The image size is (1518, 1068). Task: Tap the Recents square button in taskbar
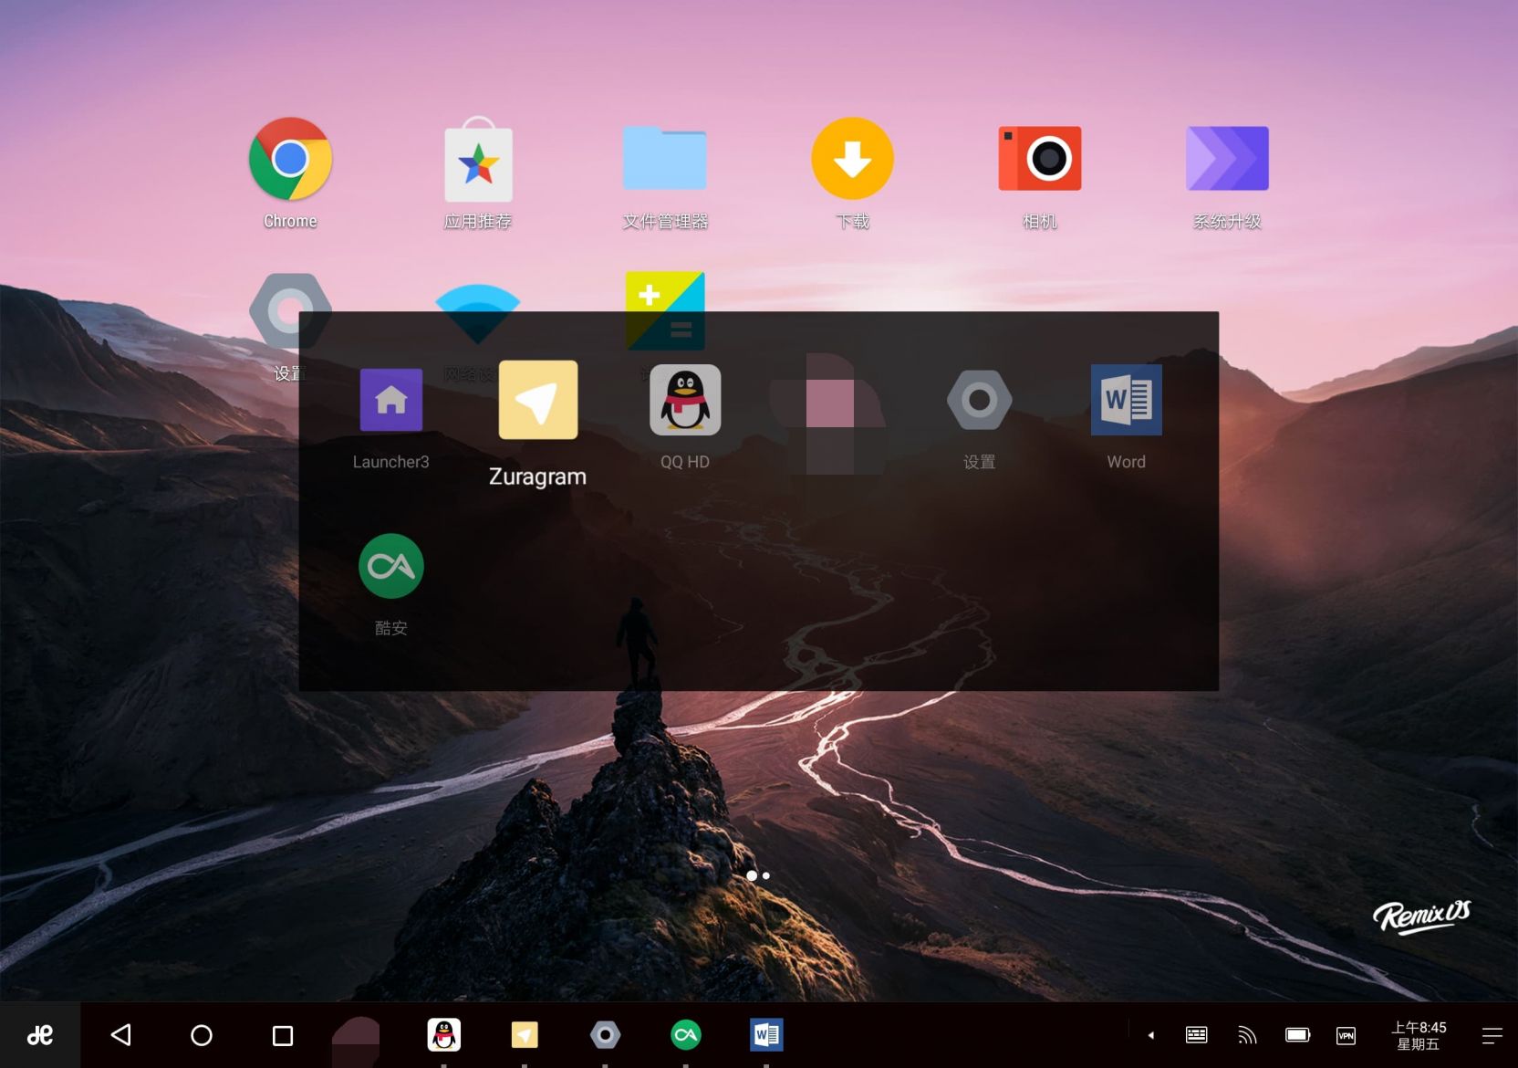pyautogui.click(x=283, y=1035)
